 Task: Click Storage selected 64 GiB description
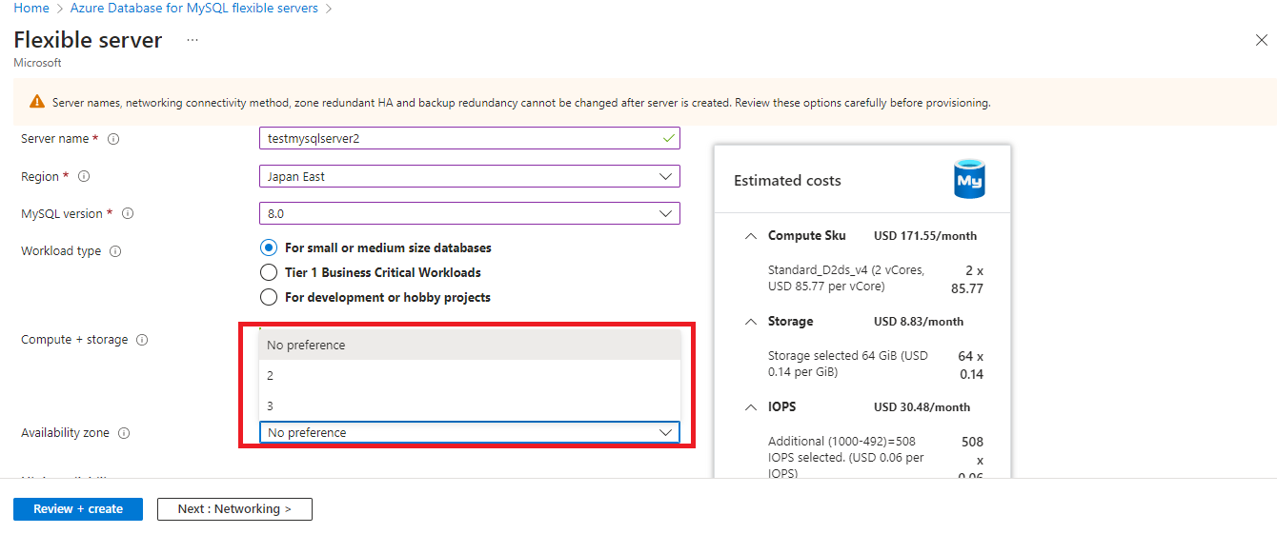(848, 364)
